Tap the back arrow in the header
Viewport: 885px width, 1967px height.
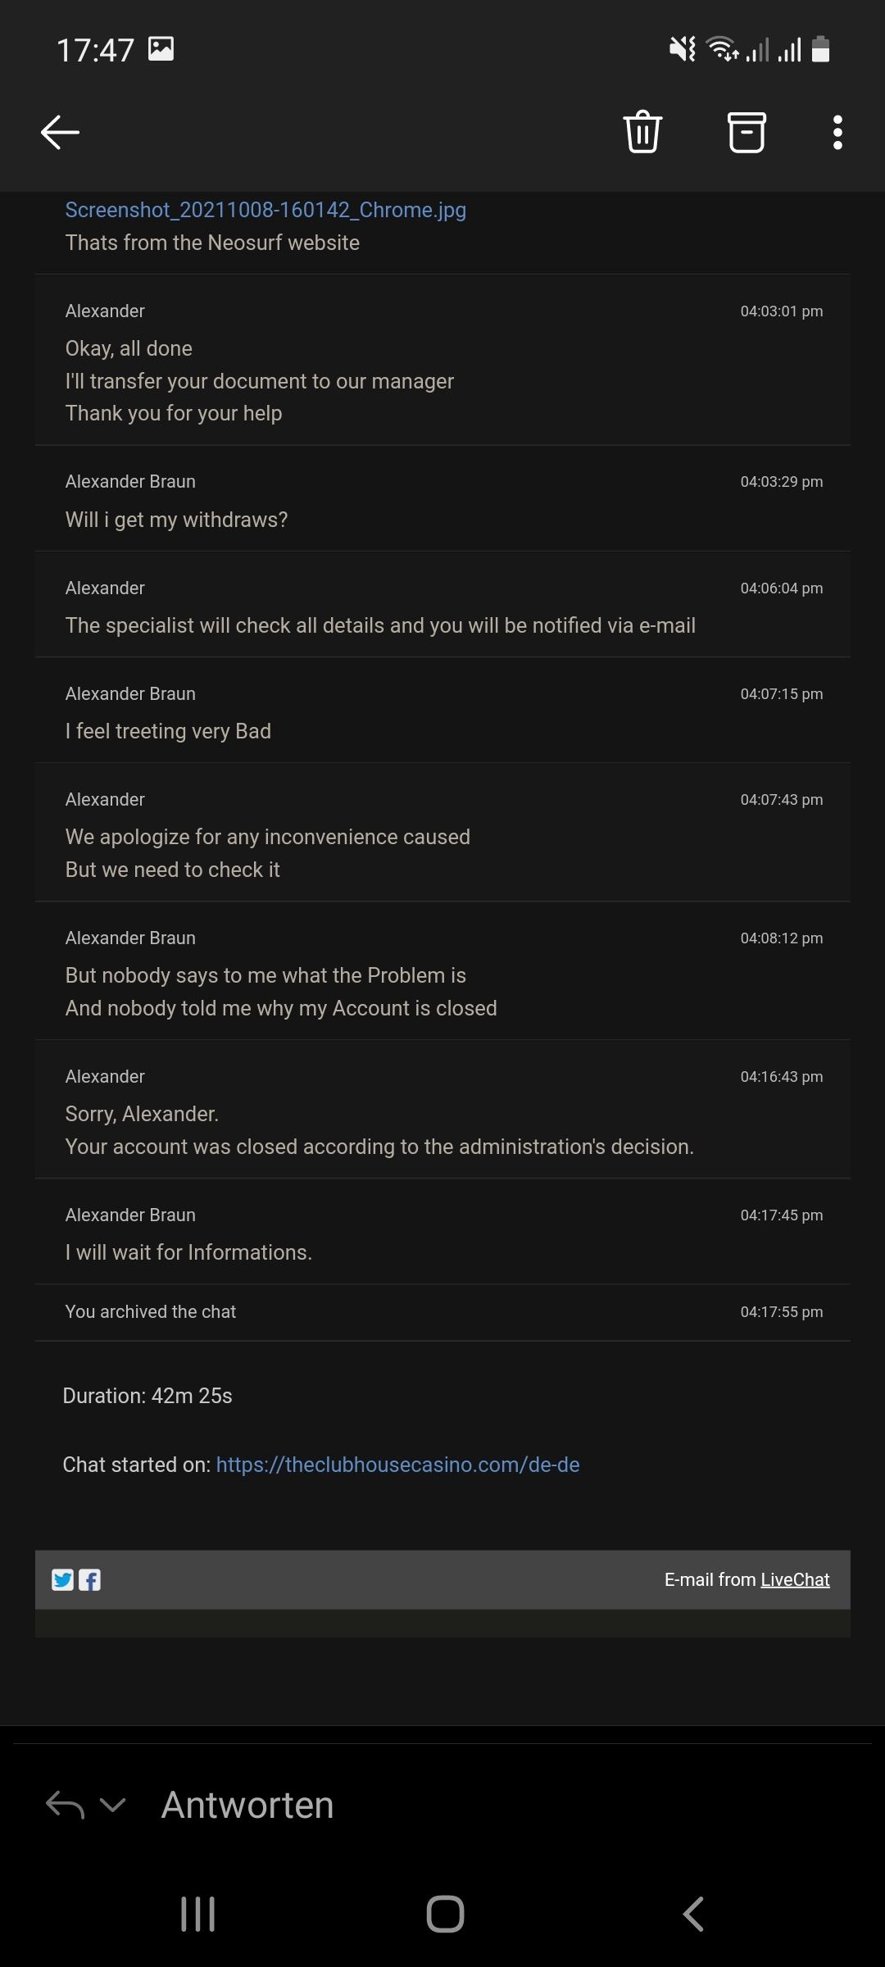tap(60, 132)
